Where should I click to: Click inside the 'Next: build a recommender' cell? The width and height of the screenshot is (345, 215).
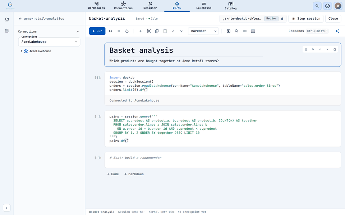pos(223,160)
